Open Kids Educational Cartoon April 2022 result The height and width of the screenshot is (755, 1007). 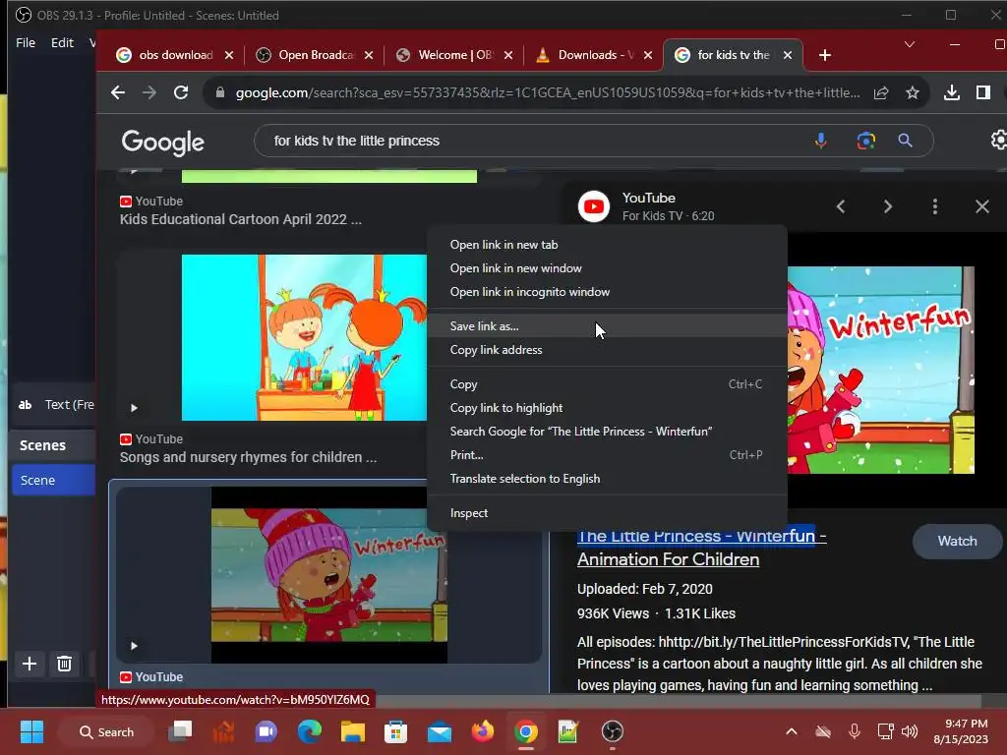(240, 219)
